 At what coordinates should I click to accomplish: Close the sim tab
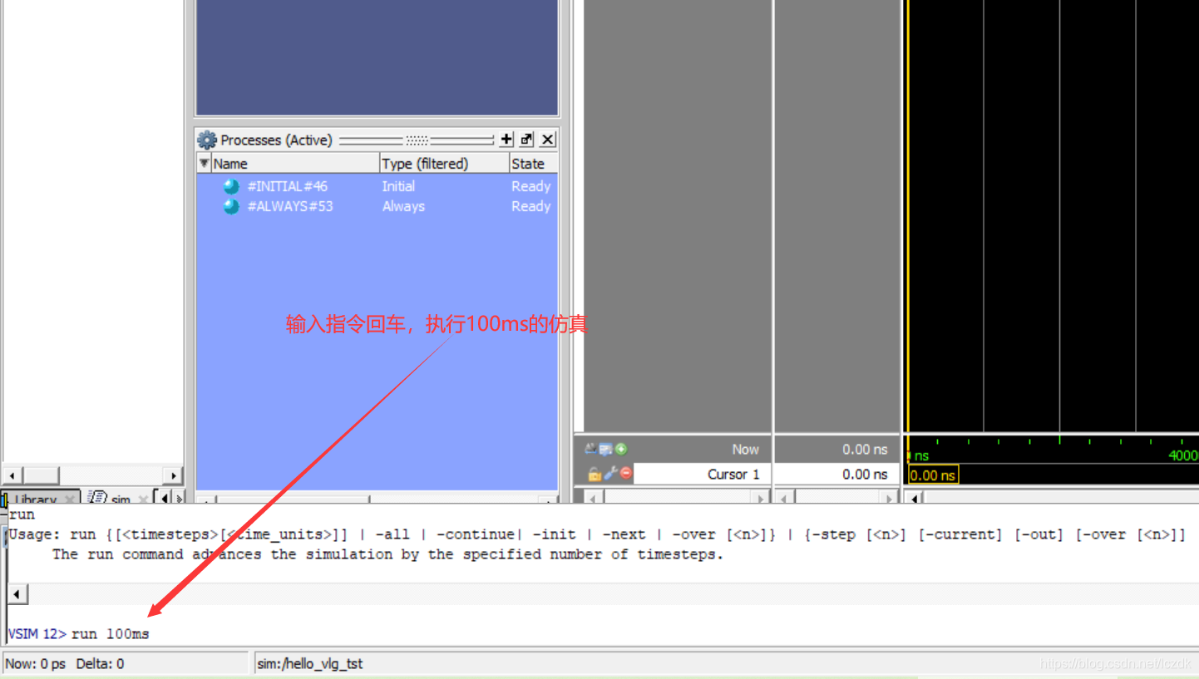coord(143,499)
